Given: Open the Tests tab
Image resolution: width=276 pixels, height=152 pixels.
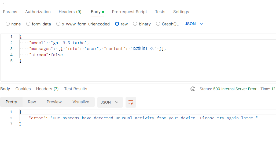Looking at the screenshot, I should [x=160, y=12].
